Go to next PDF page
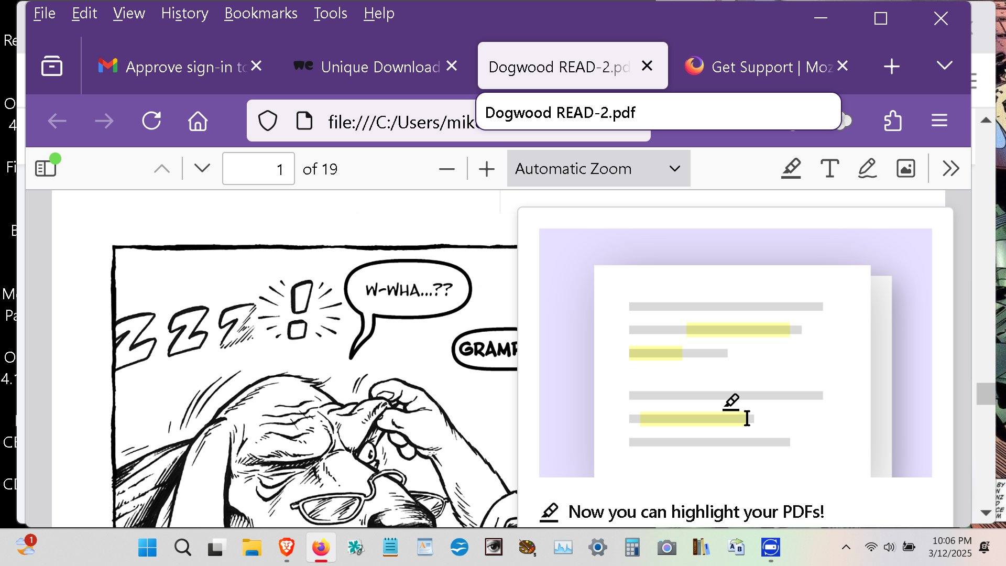This screenshot has height=566, width=1006. pos(202,168)
